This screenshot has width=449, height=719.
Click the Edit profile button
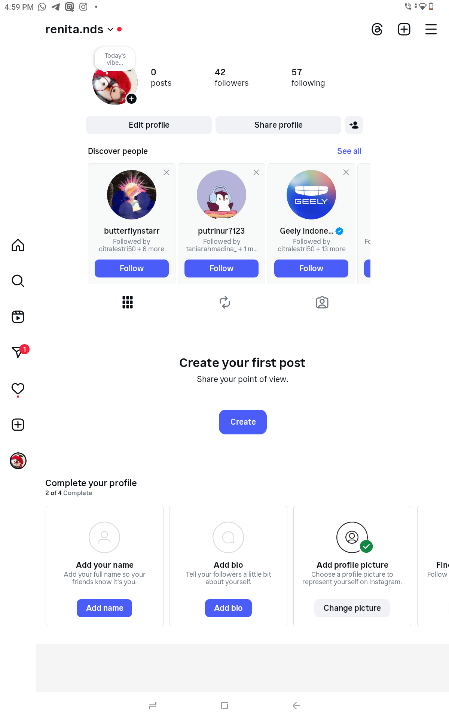click(149, 125)
